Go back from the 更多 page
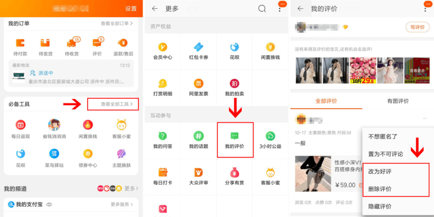The image size is (434, 217). pos(155,9)
